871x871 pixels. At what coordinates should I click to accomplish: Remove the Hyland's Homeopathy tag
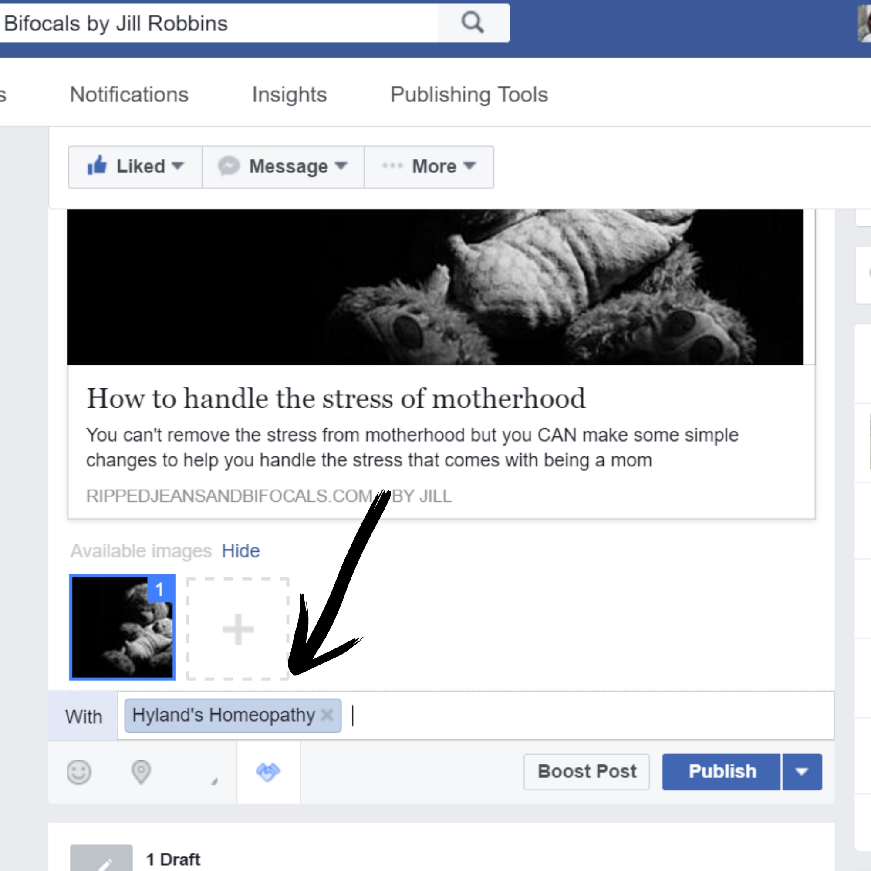327,715
